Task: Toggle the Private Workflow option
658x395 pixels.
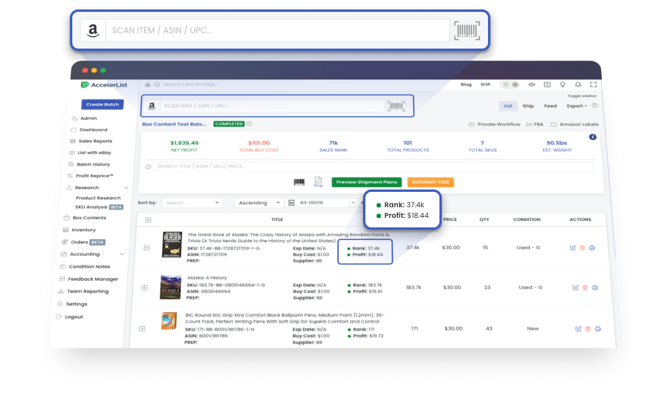Action: coord(495,124)
